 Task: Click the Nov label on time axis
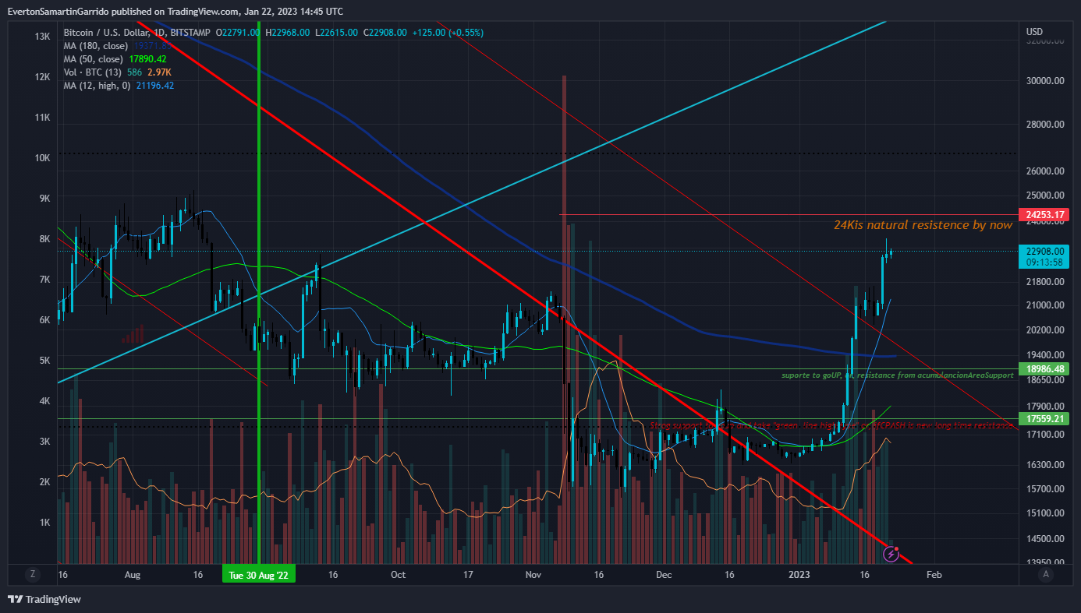[533, 575]
